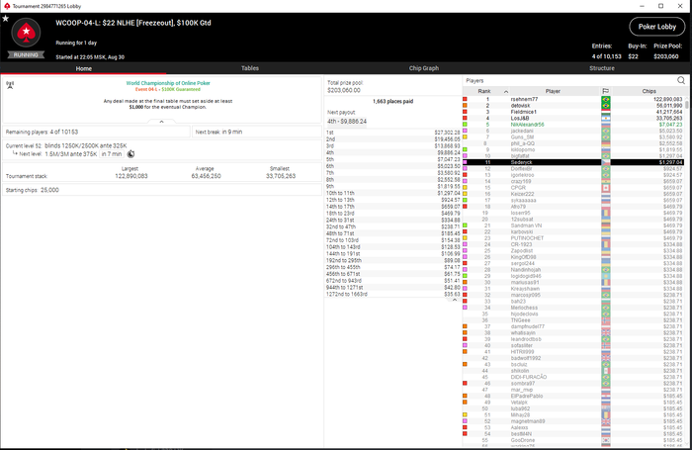Click the 1st place payout row
The image size is (692, 450).
click(392, 133)
